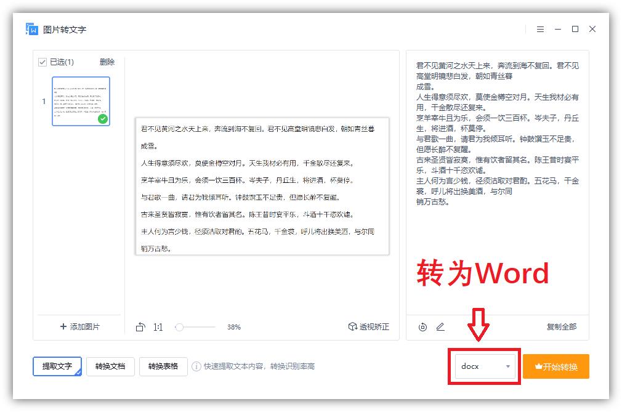
Task: Click the info icon beside the tip text
Action: coord(196,366)
